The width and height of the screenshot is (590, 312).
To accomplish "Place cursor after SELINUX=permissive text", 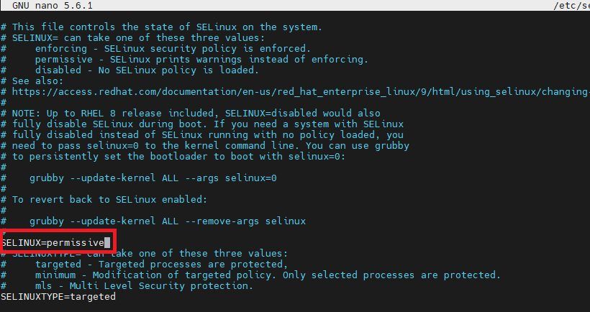I will [107, 243].
